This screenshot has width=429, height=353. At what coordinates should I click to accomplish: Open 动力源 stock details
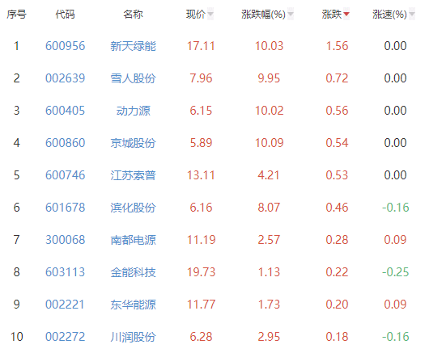pos(134,111)
